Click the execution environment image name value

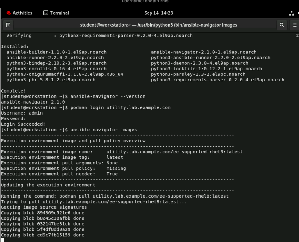(174, 152)
